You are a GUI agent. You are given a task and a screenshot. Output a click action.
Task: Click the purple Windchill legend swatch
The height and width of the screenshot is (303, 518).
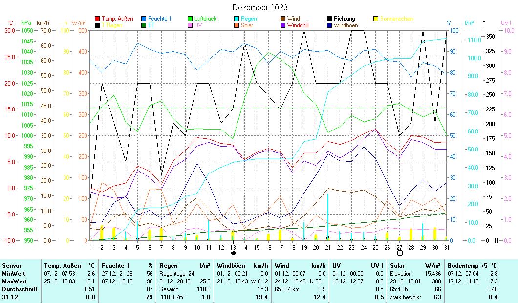[x=283, y=25]
